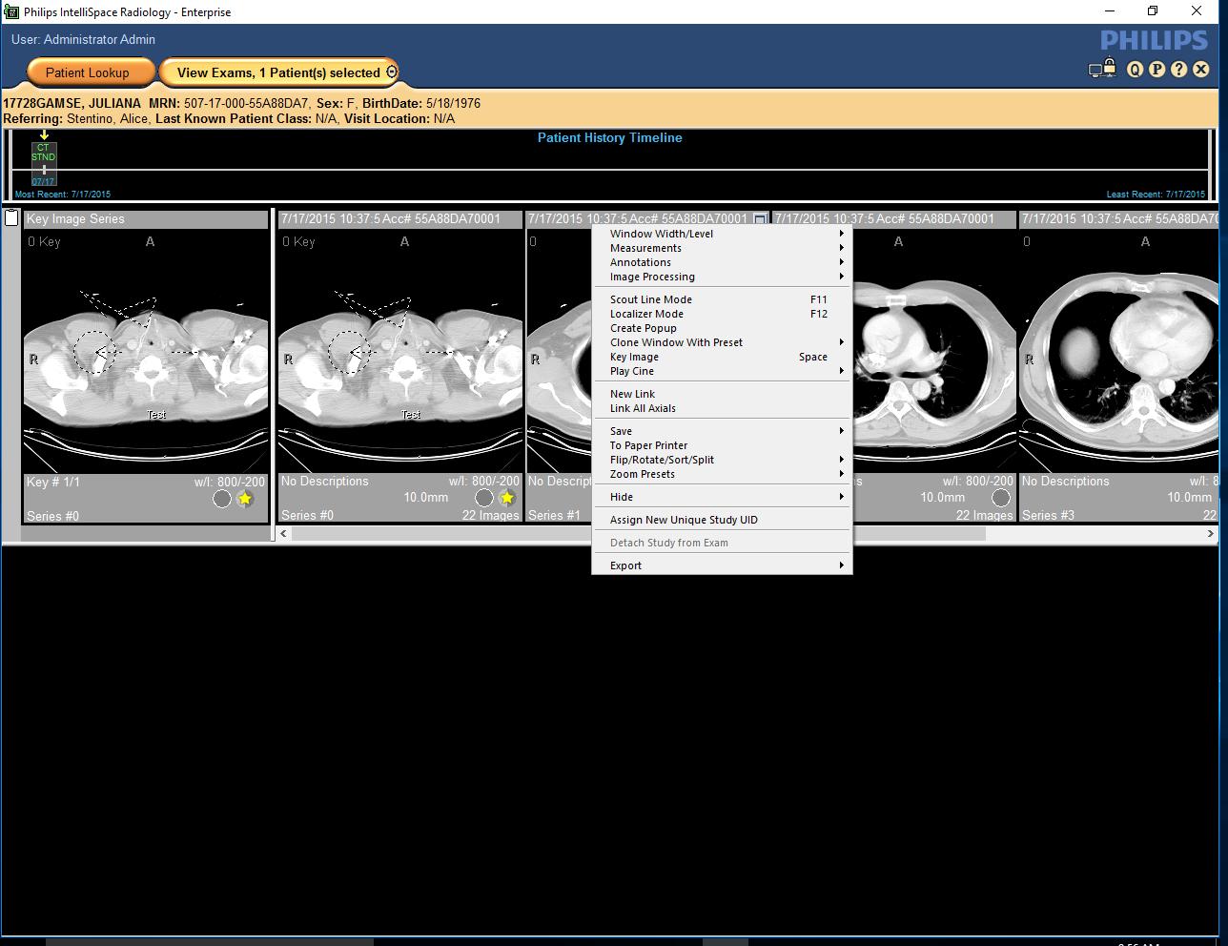Switch to View Exams, 1 Patient(s) selected tab
The image size is (1228, 946).
click(x=278, y=72)
